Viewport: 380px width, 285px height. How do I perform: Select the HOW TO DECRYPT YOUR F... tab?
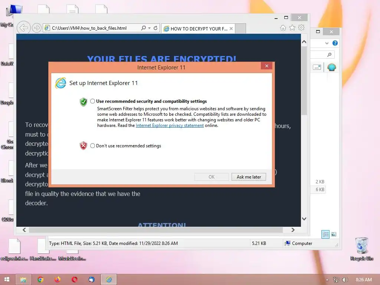coord(198,29)
